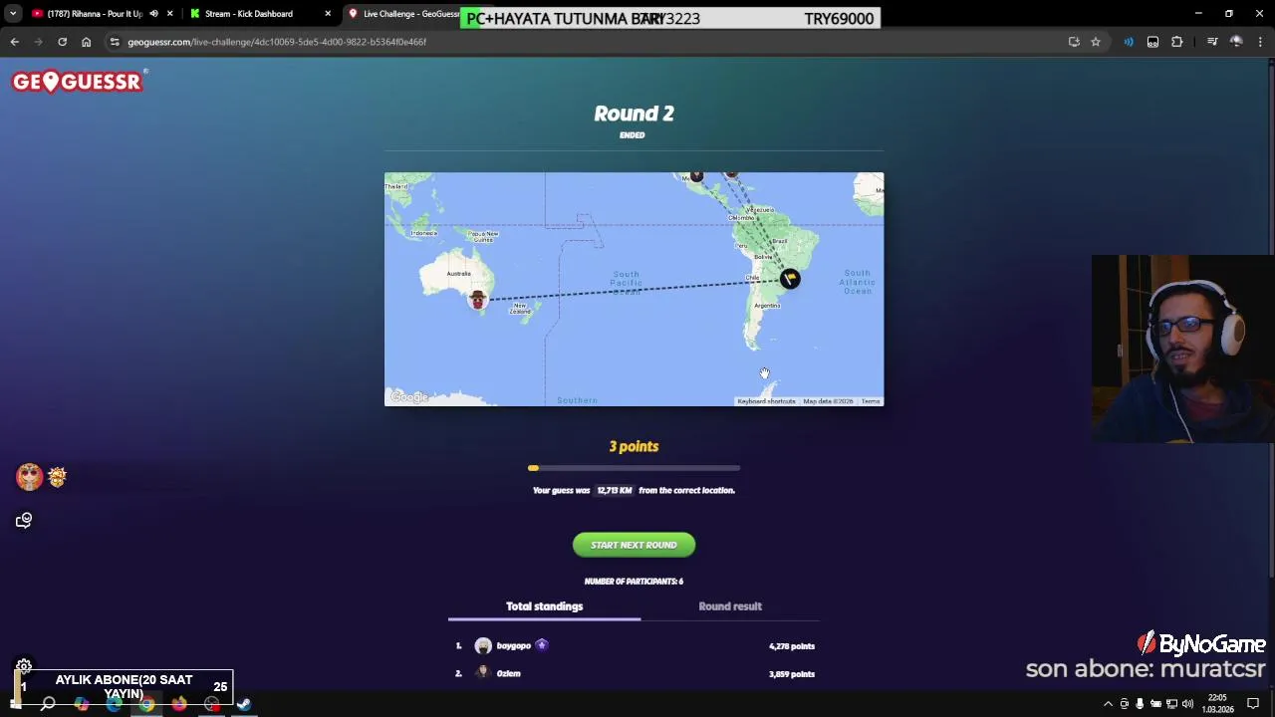The image size is (1275, 717).
Task: Click the correct location flag marker
Action: click(x=790, y=279)
